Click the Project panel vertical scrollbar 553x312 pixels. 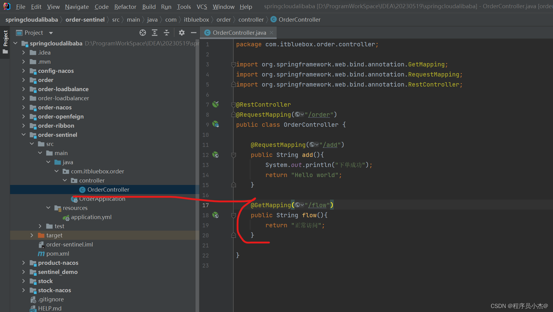[x=197, y=175]
